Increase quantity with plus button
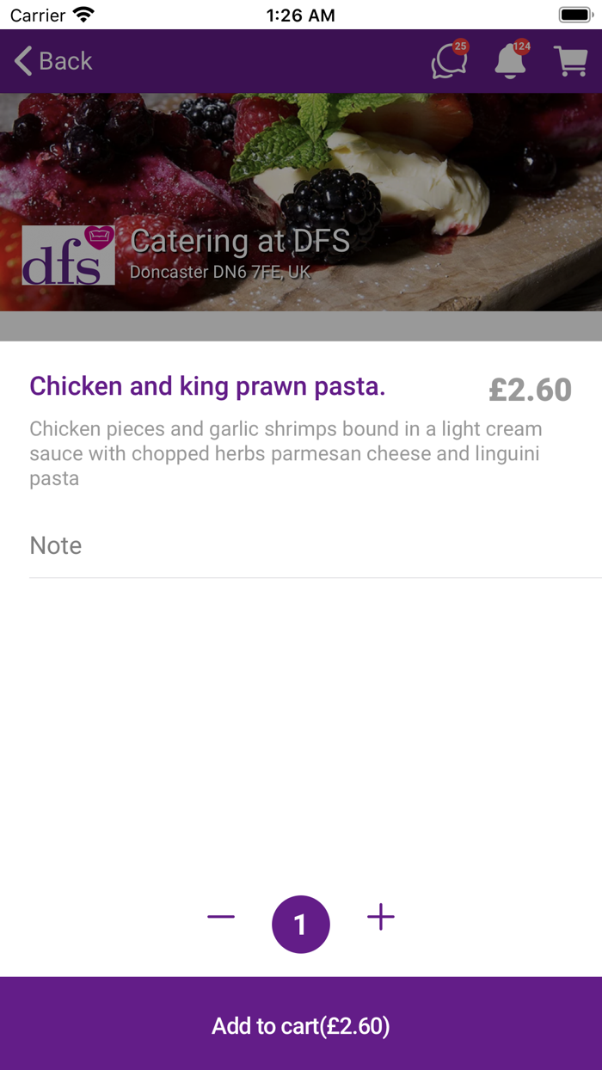 (381, 917)
